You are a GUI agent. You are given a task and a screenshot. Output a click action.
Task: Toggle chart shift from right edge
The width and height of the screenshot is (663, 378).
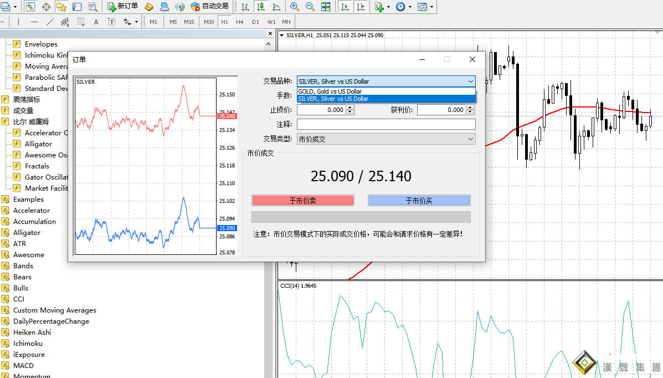tap(361, 7)
